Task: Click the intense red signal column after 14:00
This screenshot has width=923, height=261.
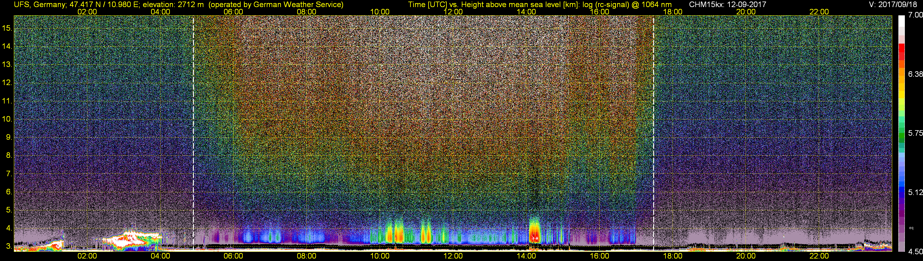Action: (x=534, y=232)
